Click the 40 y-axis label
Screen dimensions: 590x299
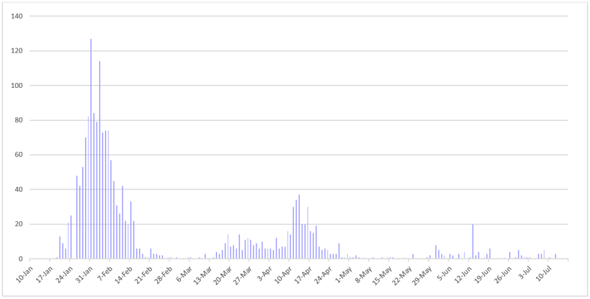coord(19,189)
